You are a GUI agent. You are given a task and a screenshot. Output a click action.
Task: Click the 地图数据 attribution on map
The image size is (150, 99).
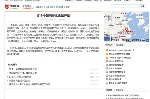click(x=136, y=40)
